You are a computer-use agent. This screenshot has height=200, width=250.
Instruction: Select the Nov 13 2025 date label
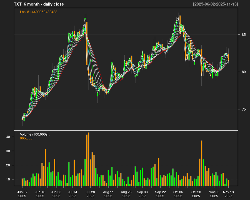pyautogui.click(x=228, y=194)
